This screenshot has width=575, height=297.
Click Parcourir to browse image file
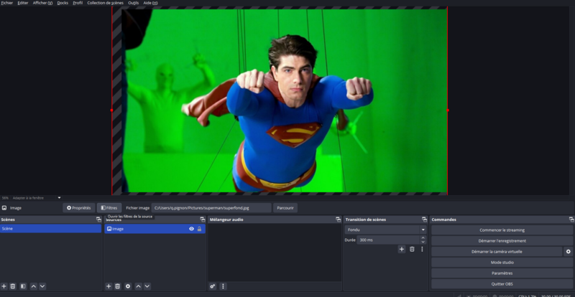click(285, 207)
